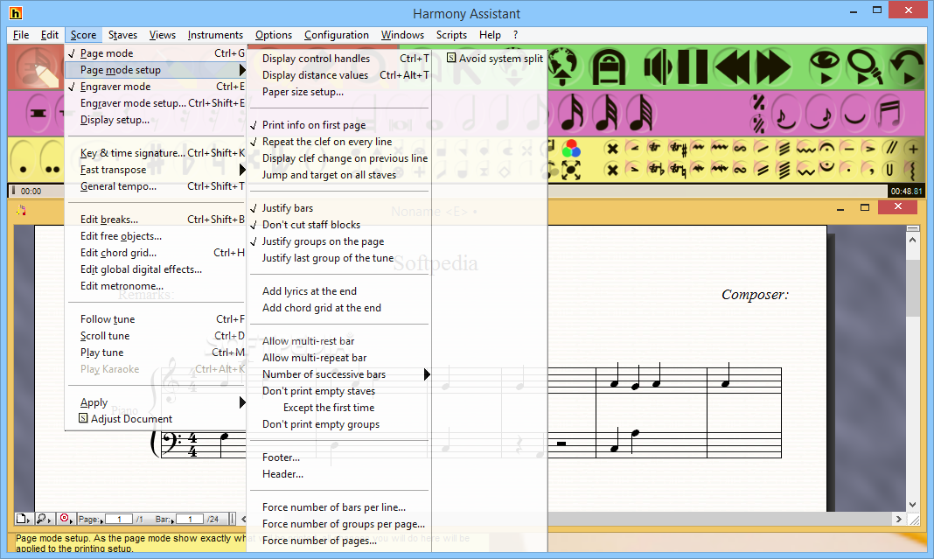Image resolution: width=934 pixels, height=559 pixels.
Task: Click the rewind double-arrow icon
Action: [x=733, y=66]
